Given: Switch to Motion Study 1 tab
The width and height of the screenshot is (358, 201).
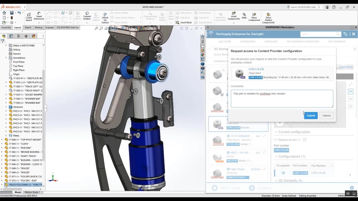Looking at the screenshot, I should pos(32,192).
